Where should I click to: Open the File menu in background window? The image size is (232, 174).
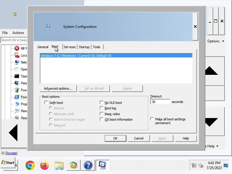pos(5,33)
